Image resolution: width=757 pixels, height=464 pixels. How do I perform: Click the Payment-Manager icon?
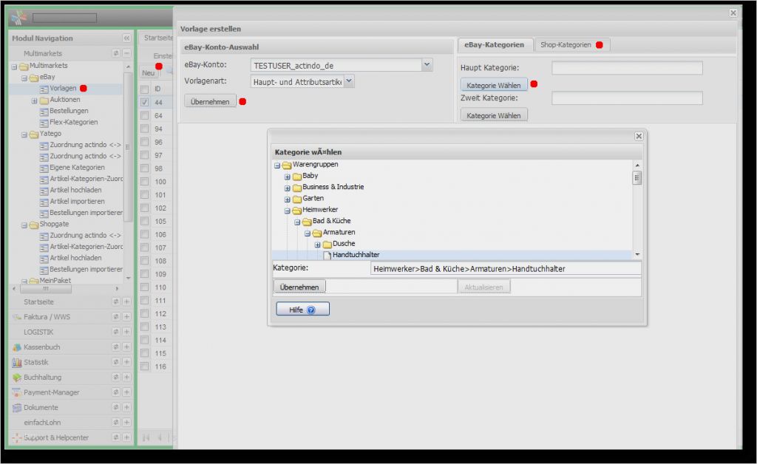17,392
